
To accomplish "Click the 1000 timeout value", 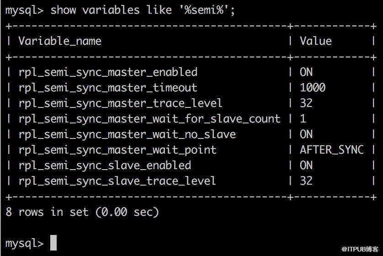I will [313, 87].
